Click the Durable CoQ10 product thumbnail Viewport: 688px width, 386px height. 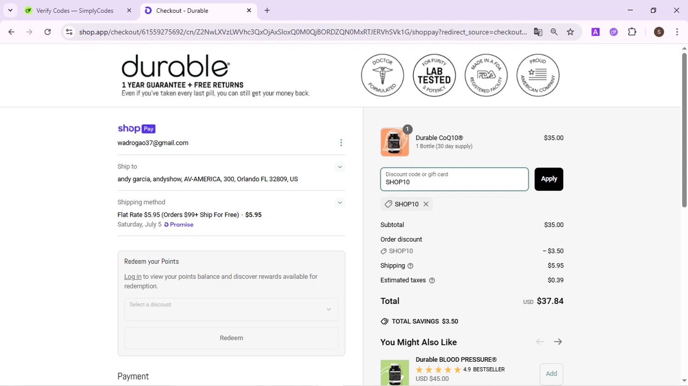395,142
